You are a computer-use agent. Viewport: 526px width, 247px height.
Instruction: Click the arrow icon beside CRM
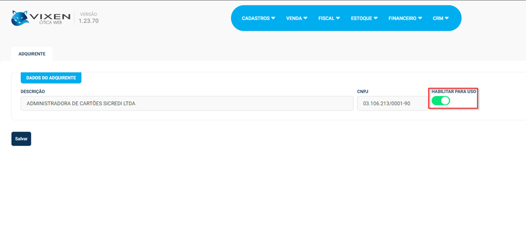coord(446,18)
